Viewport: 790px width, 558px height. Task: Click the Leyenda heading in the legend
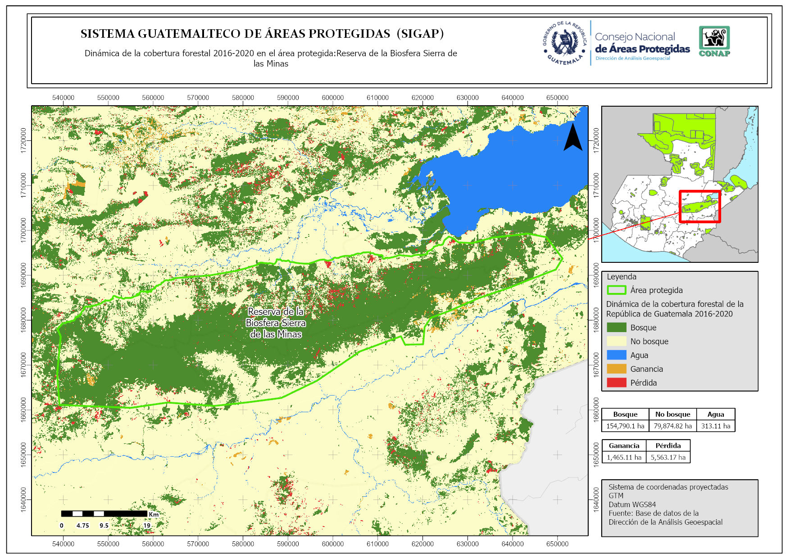[x=622, y=277]
